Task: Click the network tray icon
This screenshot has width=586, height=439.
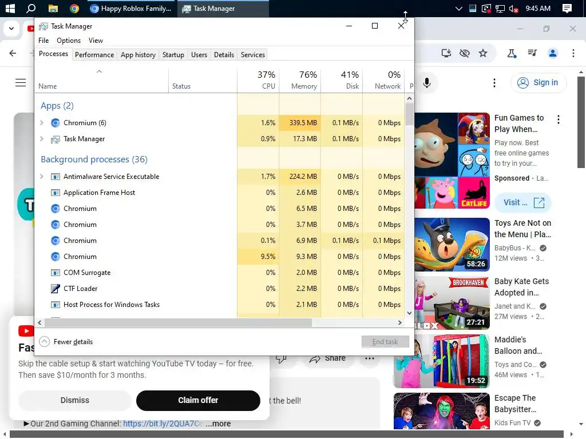Action: click(x=500, y=8)
